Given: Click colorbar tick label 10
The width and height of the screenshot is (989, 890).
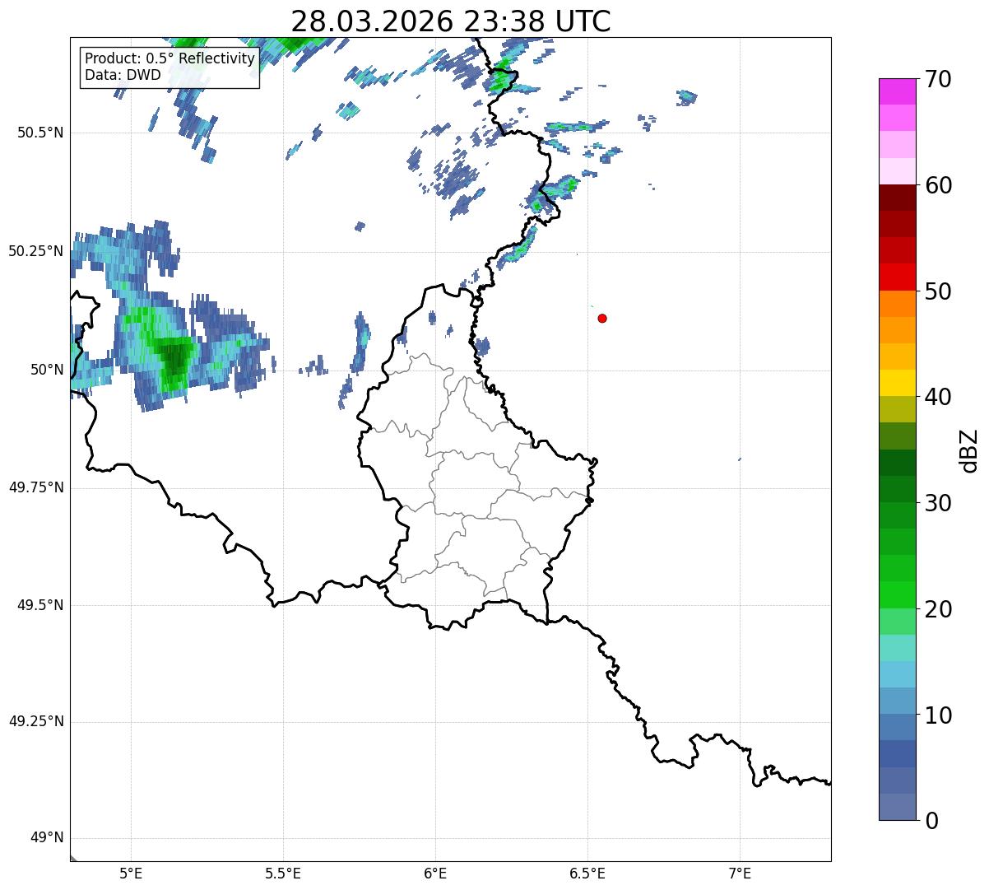Looking at the screenshot, I should [938, 715].
